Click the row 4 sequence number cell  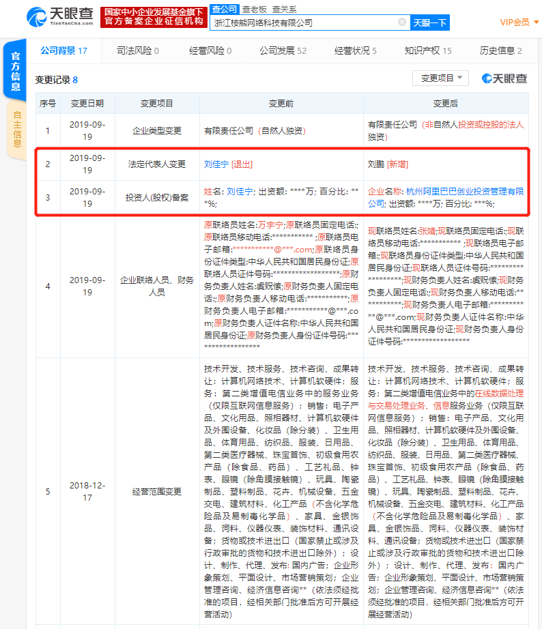[x=48, y=286]
